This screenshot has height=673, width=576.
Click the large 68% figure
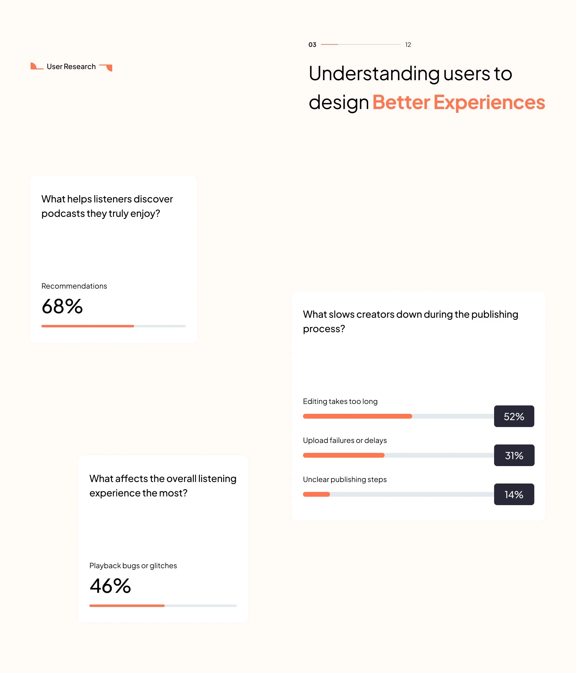62,306
